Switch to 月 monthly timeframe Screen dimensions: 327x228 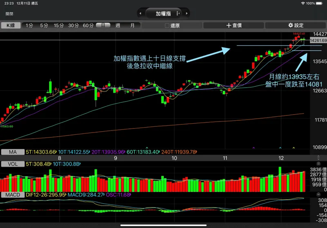tap(132, 25)
